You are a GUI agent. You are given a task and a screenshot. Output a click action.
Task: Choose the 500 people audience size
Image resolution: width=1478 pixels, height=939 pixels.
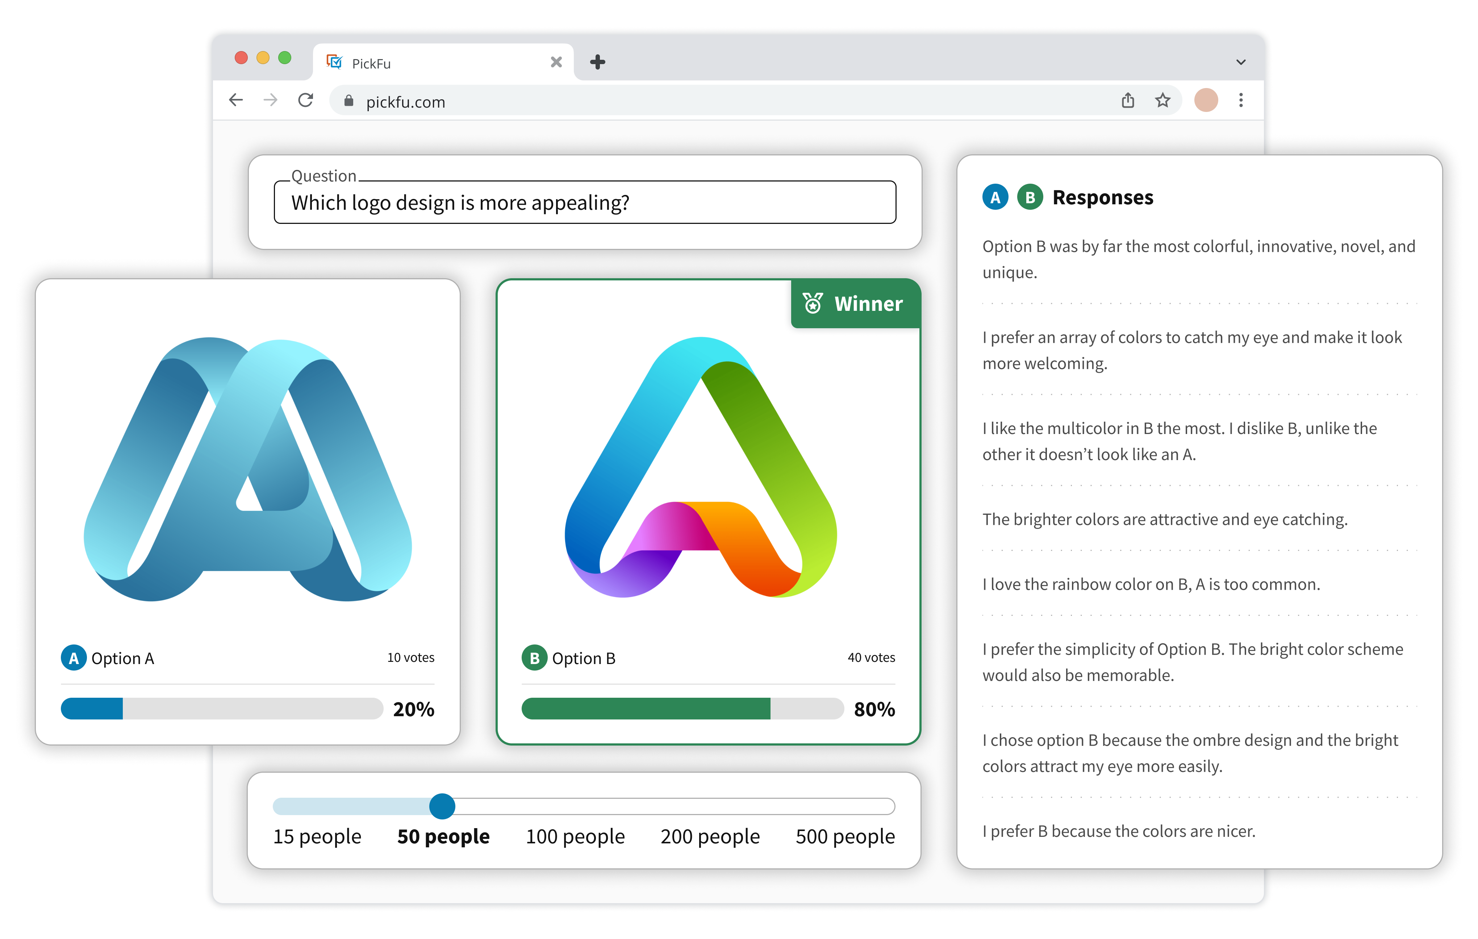coord(844,836)
